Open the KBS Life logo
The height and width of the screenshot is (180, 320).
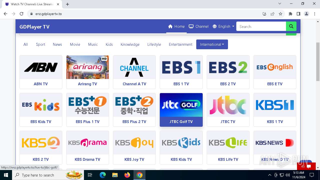(228, 143)
